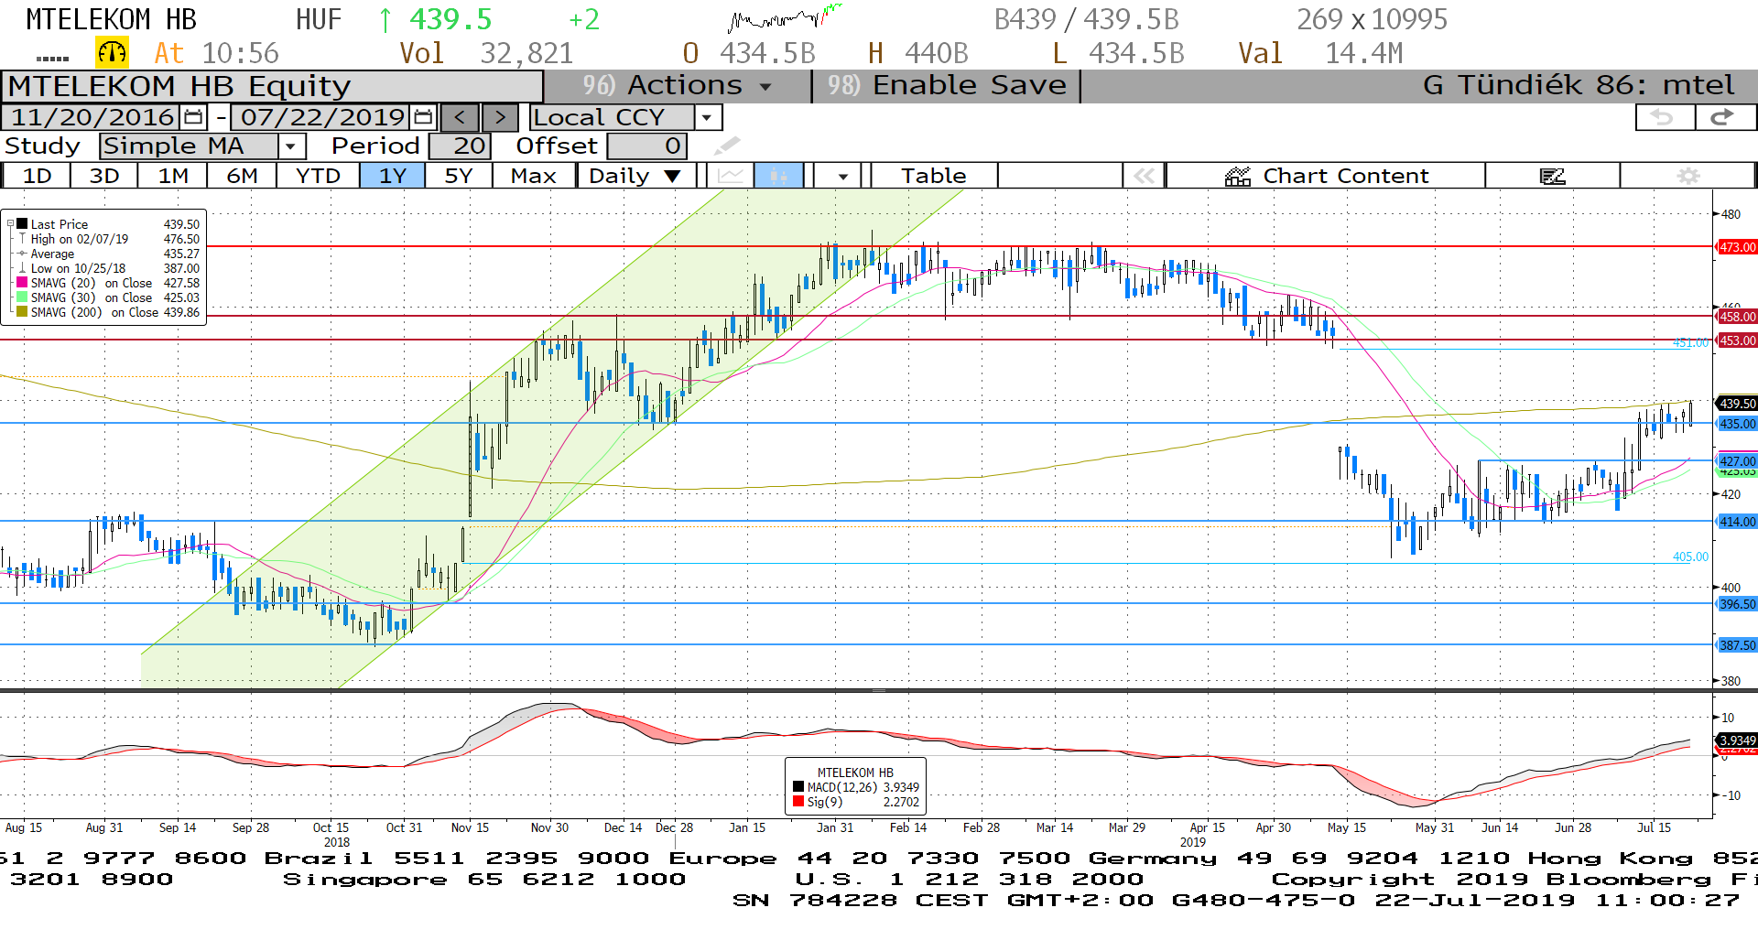
Task: Open the Simple MA study dropdown
Action: click(291, 146)
